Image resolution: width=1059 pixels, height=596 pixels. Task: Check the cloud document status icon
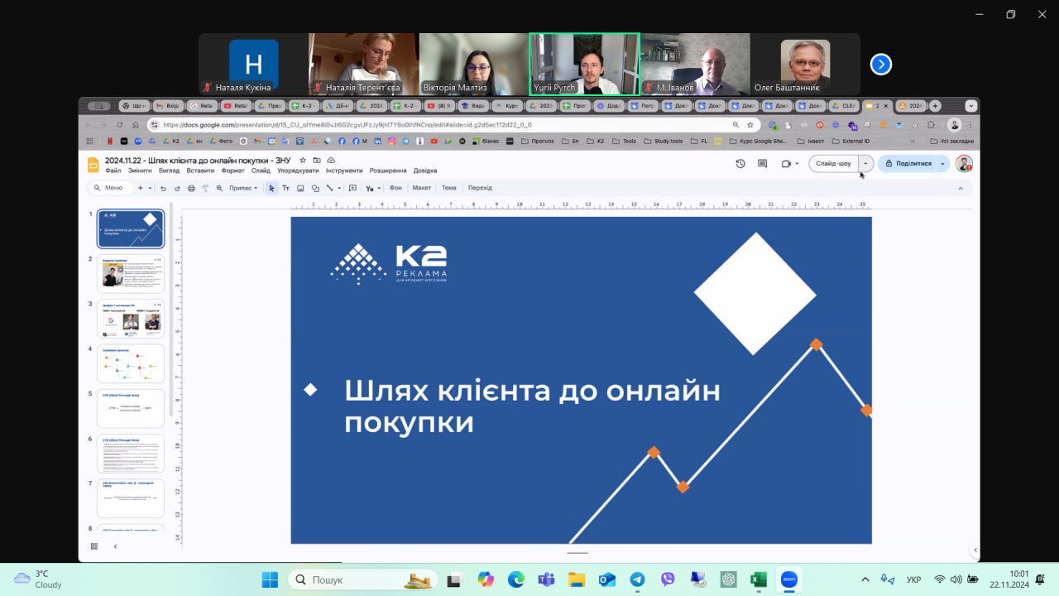(331, 160)
